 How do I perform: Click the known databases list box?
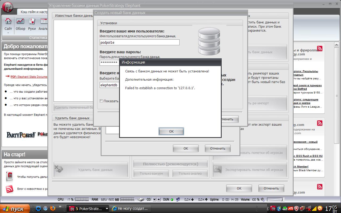(x=73, y=60)
